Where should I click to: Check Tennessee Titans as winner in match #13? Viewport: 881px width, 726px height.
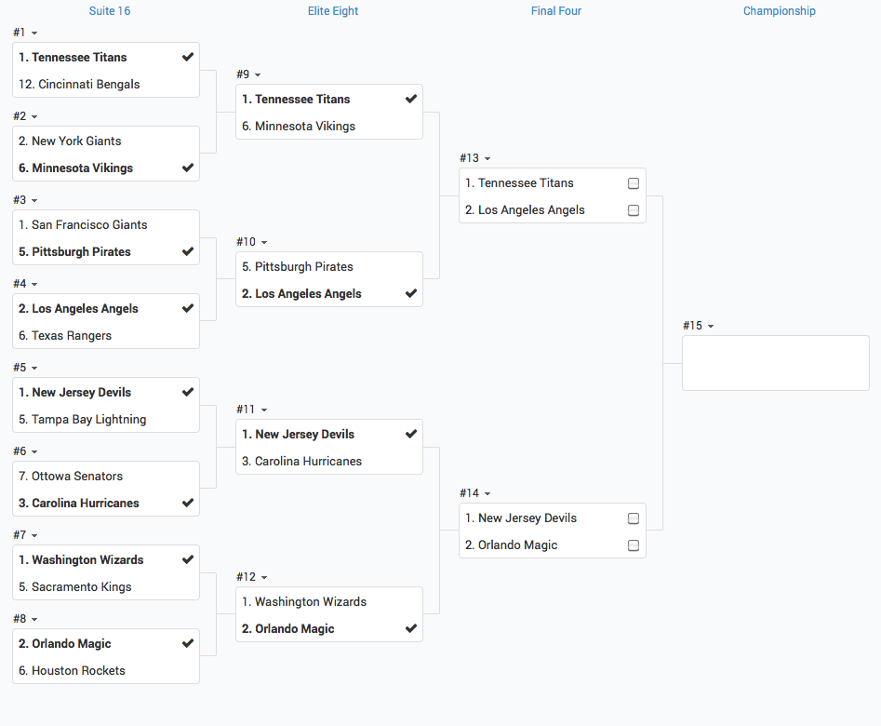click(x=634, y=183)
